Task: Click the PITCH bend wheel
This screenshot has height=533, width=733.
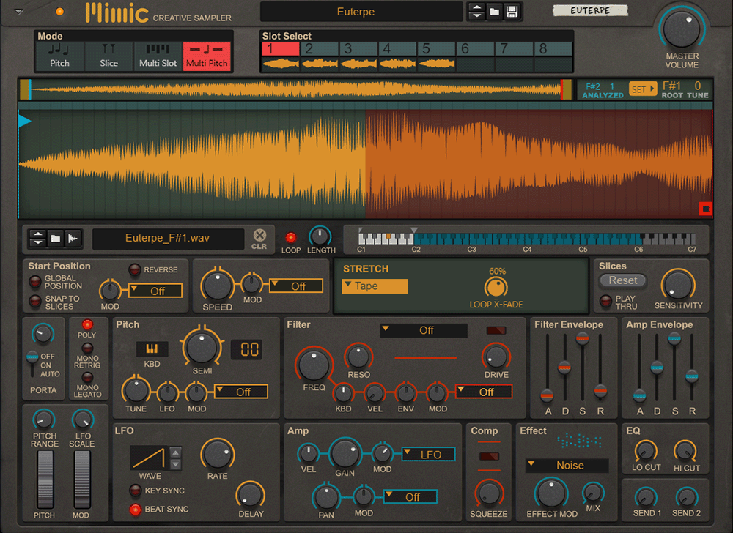Action: pos(45,480)
